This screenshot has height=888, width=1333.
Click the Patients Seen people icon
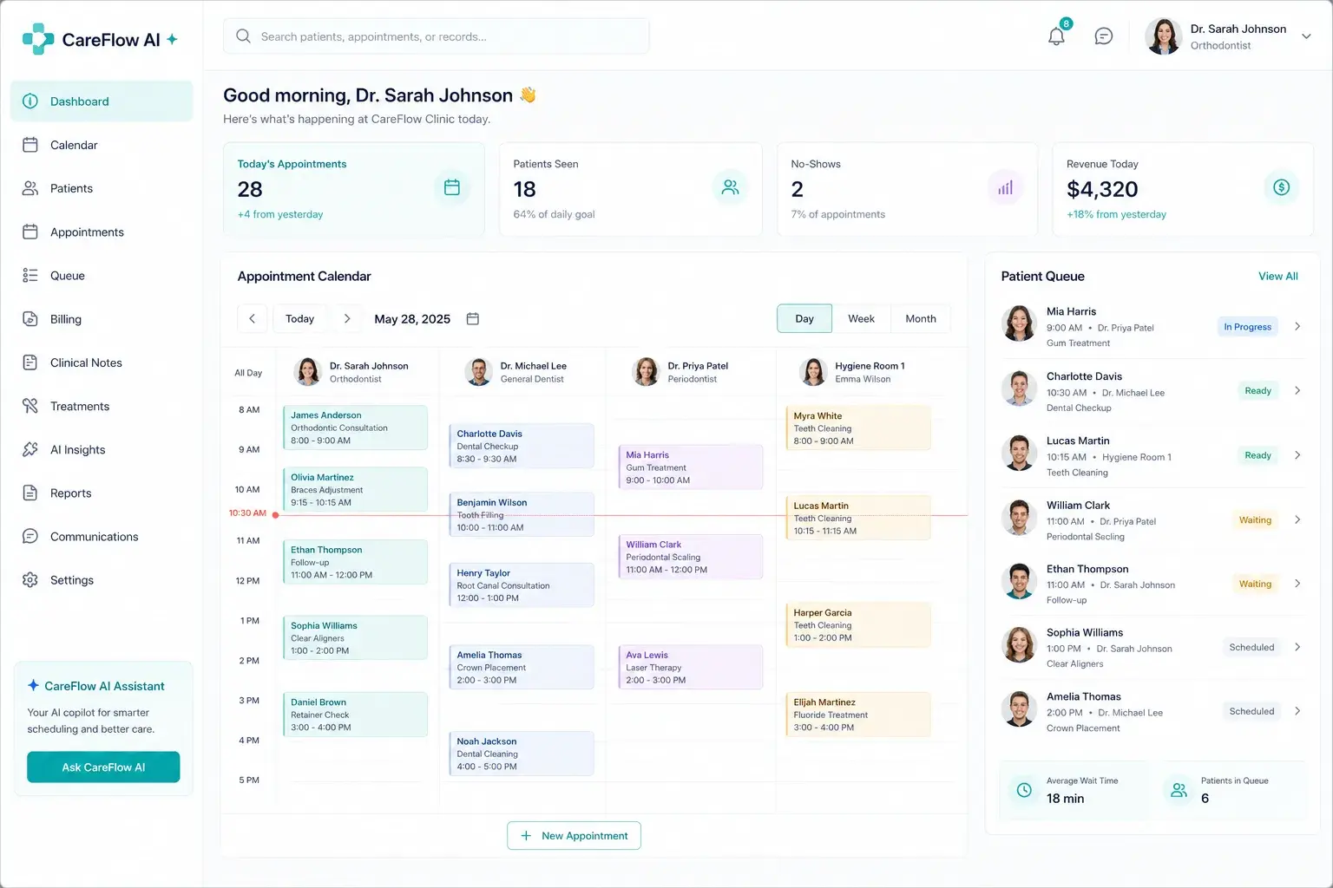pos(730,187)
